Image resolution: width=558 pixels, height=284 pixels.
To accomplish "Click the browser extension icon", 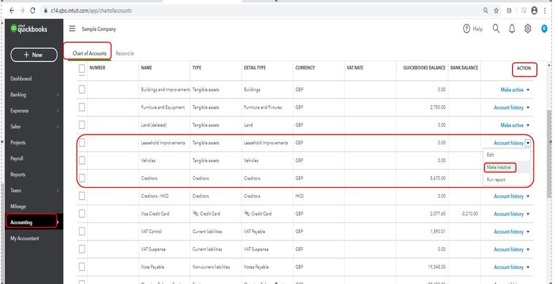I will (509, 11).
